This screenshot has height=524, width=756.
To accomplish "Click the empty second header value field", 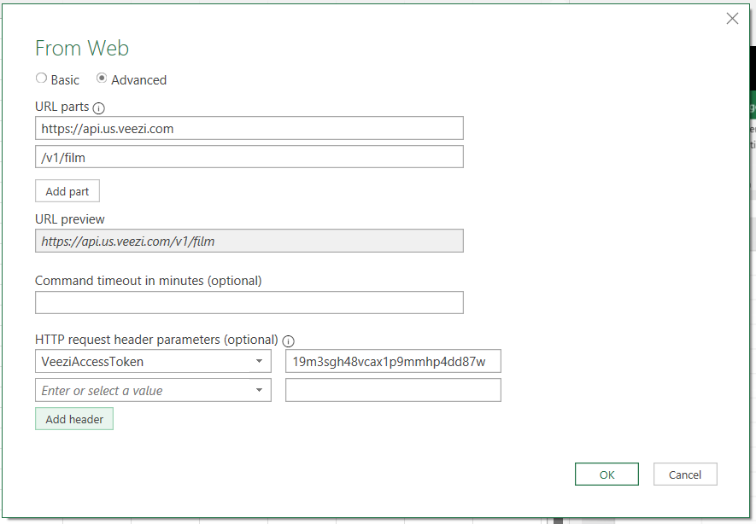I will (x=393, y=389).
